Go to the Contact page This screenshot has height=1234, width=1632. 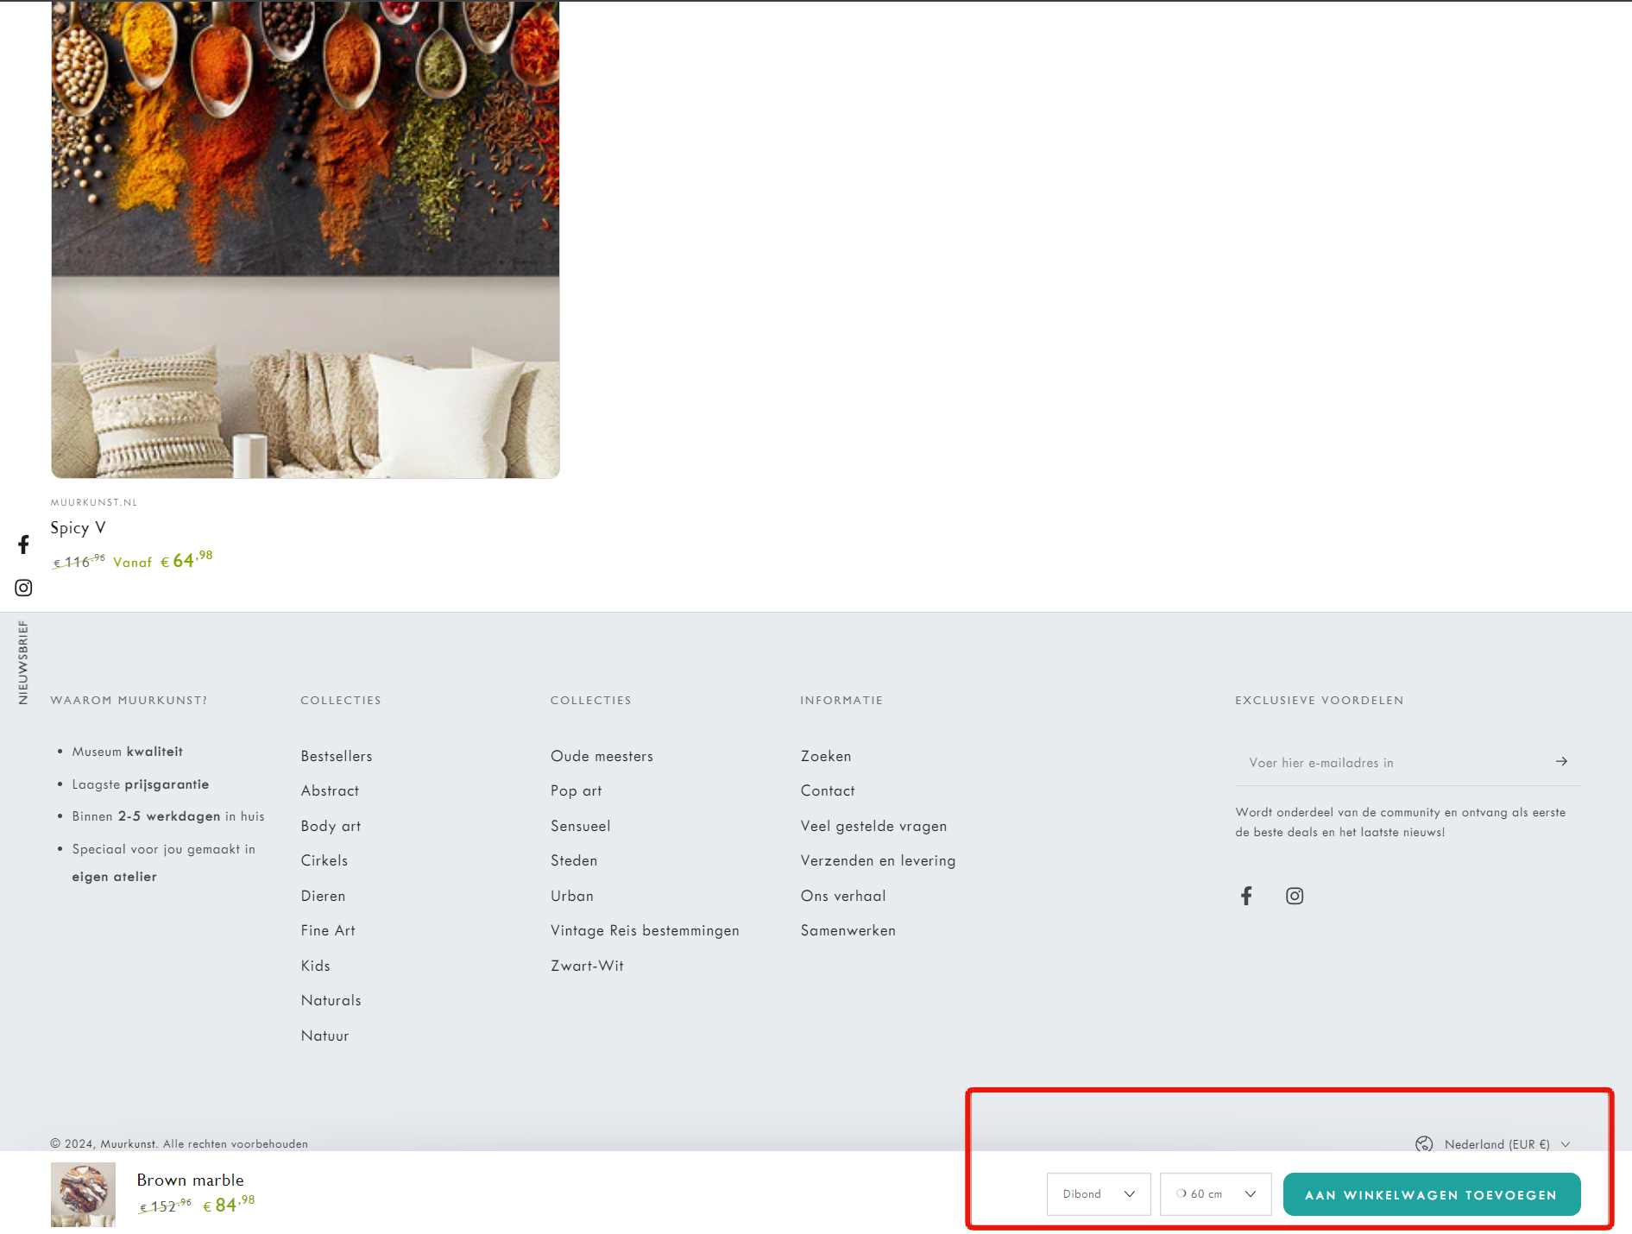click(828, 790)
